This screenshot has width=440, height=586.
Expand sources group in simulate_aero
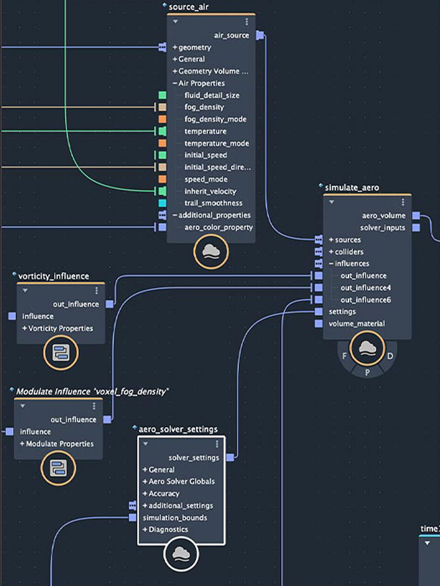coord(331,239)
